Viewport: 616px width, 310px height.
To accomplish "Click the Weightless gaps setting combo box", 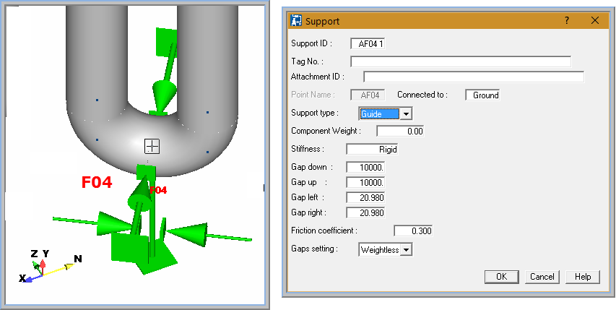I will [x=386, y=250].
